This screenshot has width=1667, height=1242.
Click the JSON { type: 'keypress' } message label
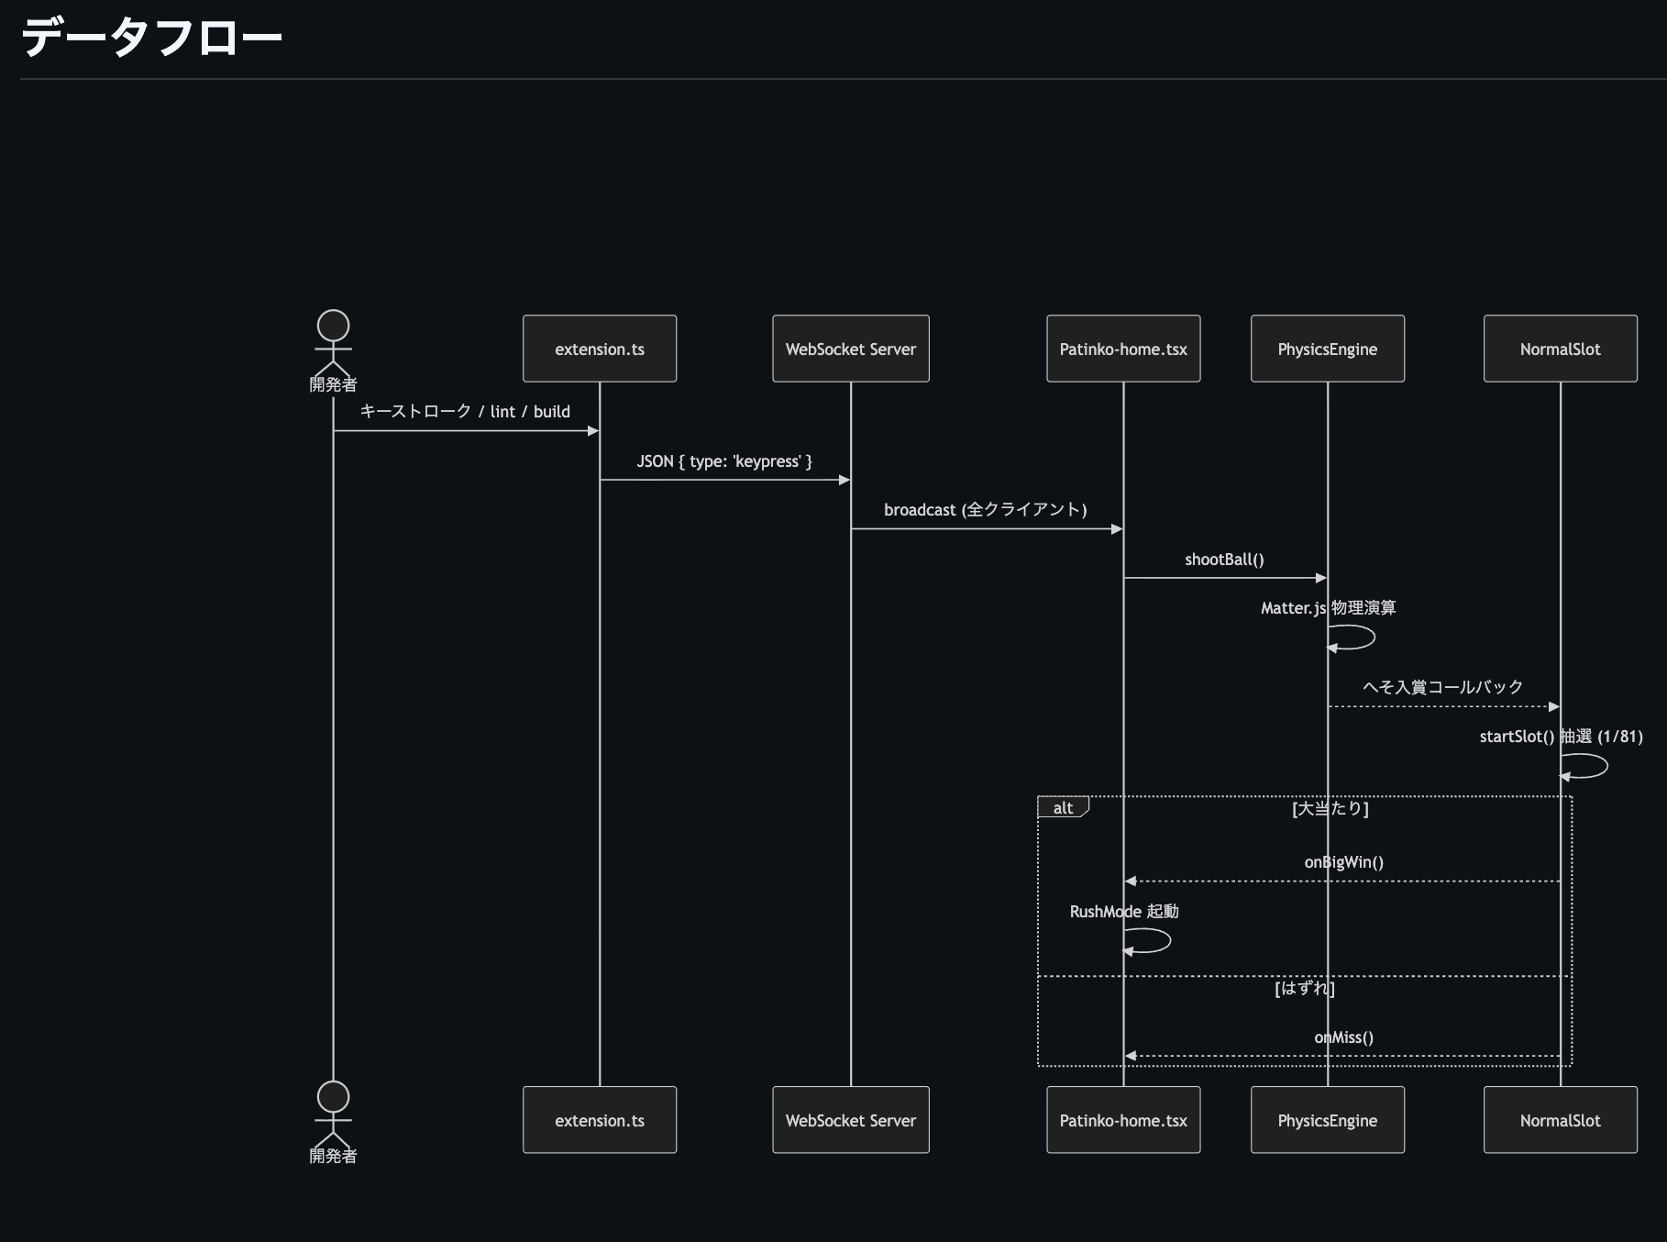[x=724, y=461]
